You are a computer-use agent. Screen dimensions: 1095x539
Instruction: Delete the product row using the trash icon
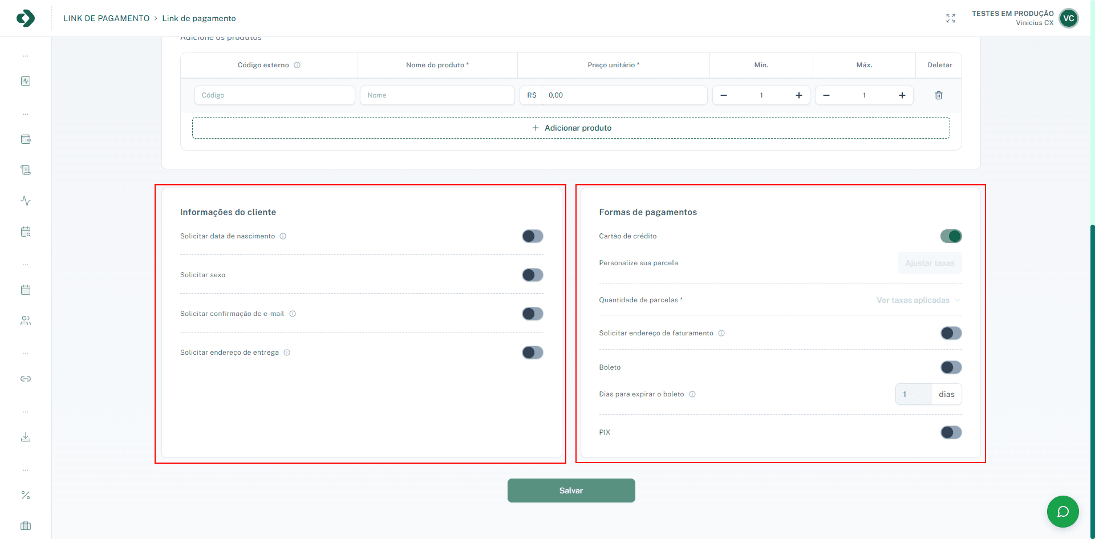(939, 95)
